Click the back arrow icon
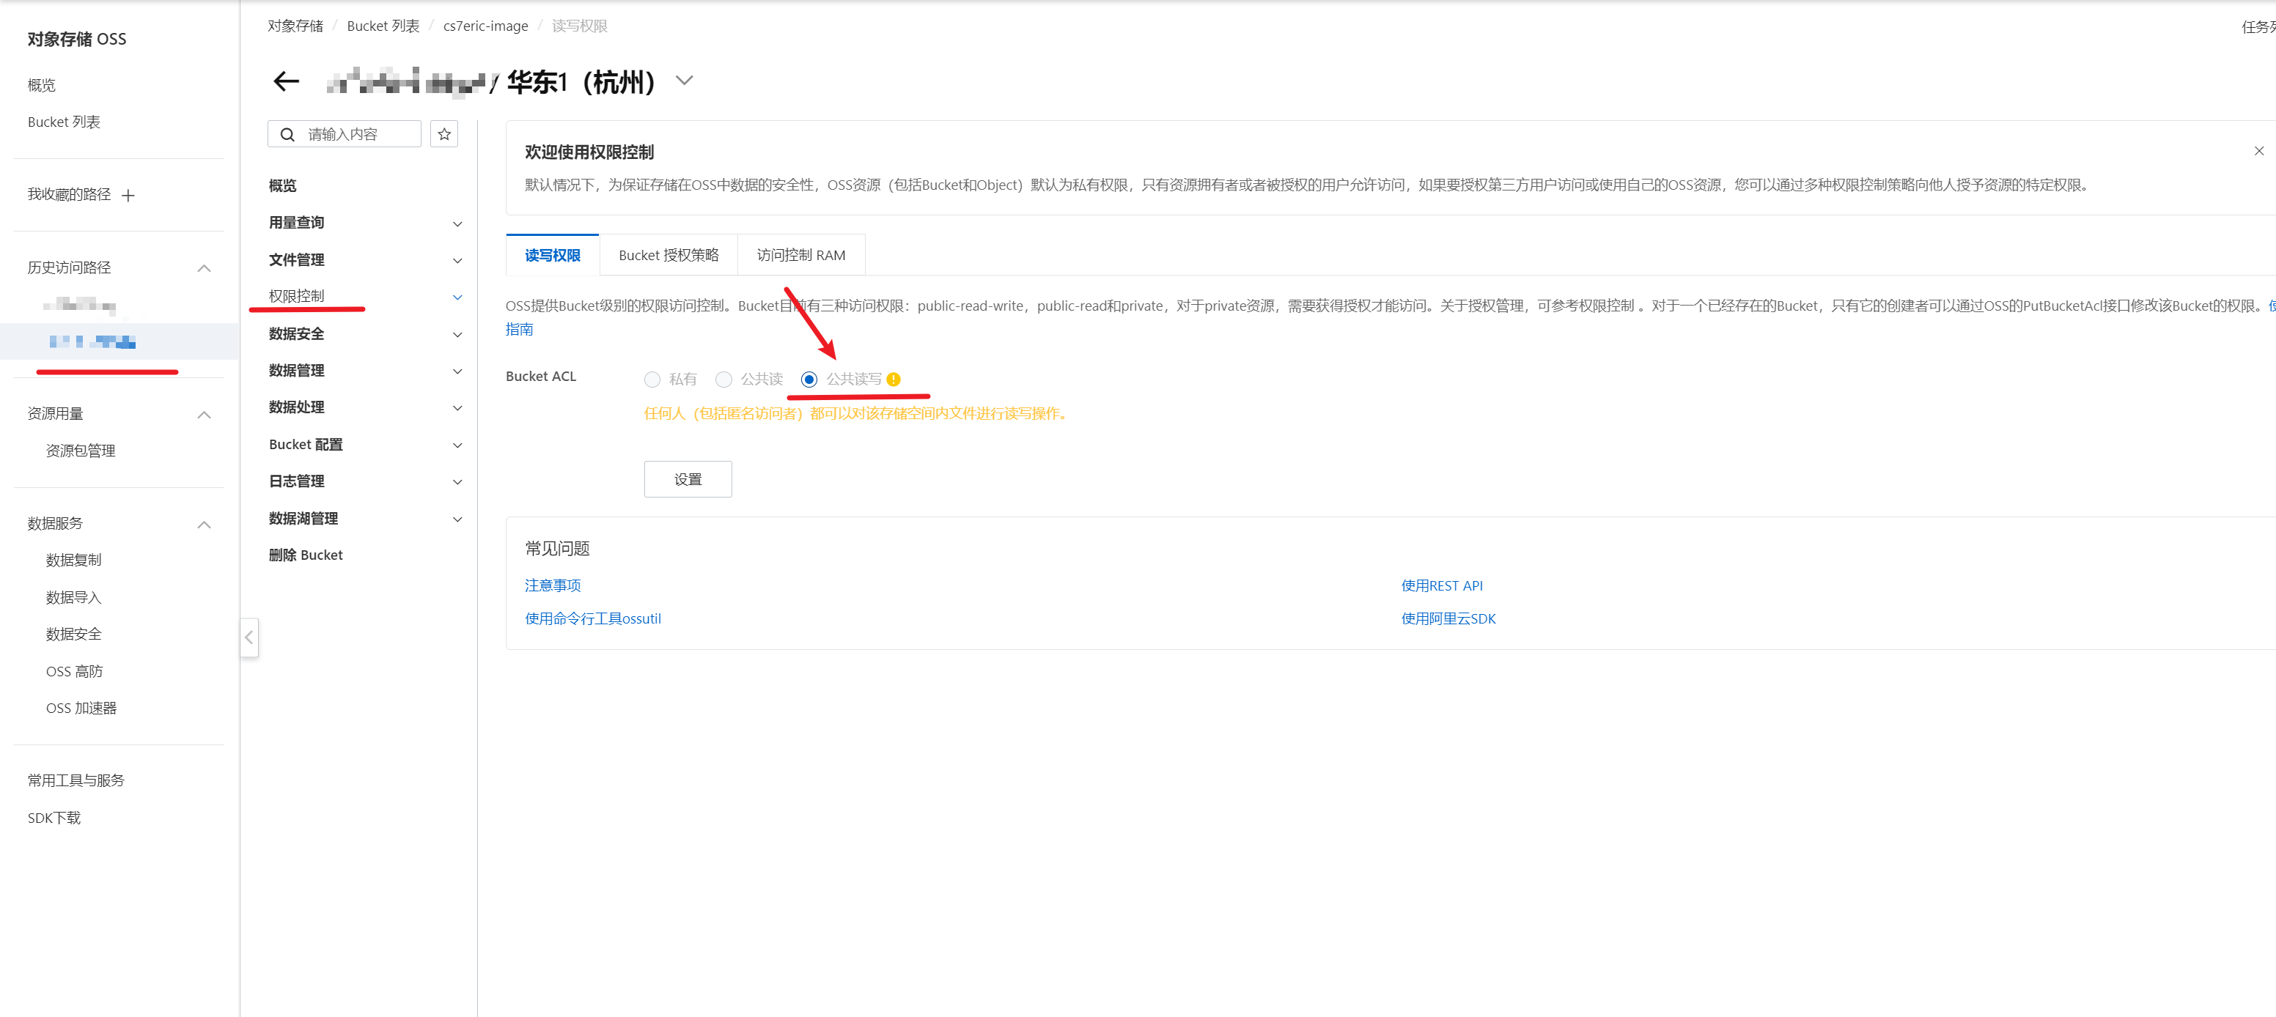The image size is (2276, 1017). [285, 82]
